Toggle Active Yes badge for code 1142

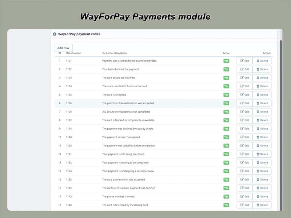click(x=226, y=188)
